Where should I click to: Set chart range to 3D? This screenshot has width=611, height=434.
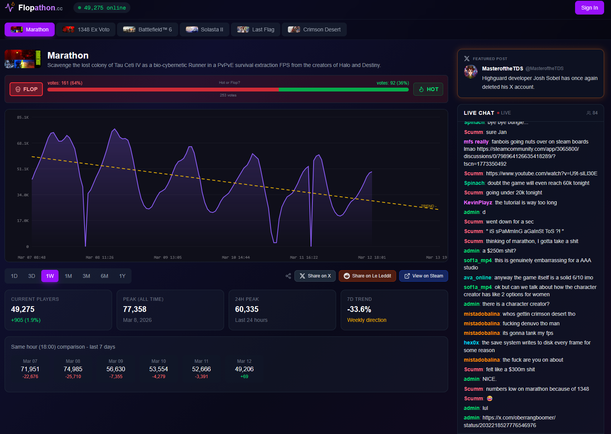pyautogui.click(x=32, y=276)
